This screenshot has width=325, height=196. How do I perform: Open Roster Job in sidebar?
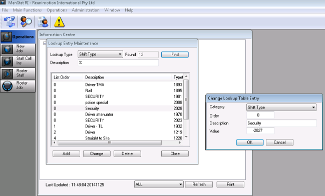point(18,85)
